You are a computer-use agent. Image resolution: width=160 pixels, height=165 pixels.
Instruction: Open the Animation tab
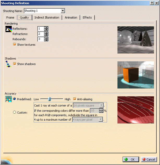pyautogui.click(x=71, y=17)
